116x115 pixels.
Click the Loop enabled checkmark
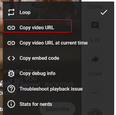tap(104, 12)
